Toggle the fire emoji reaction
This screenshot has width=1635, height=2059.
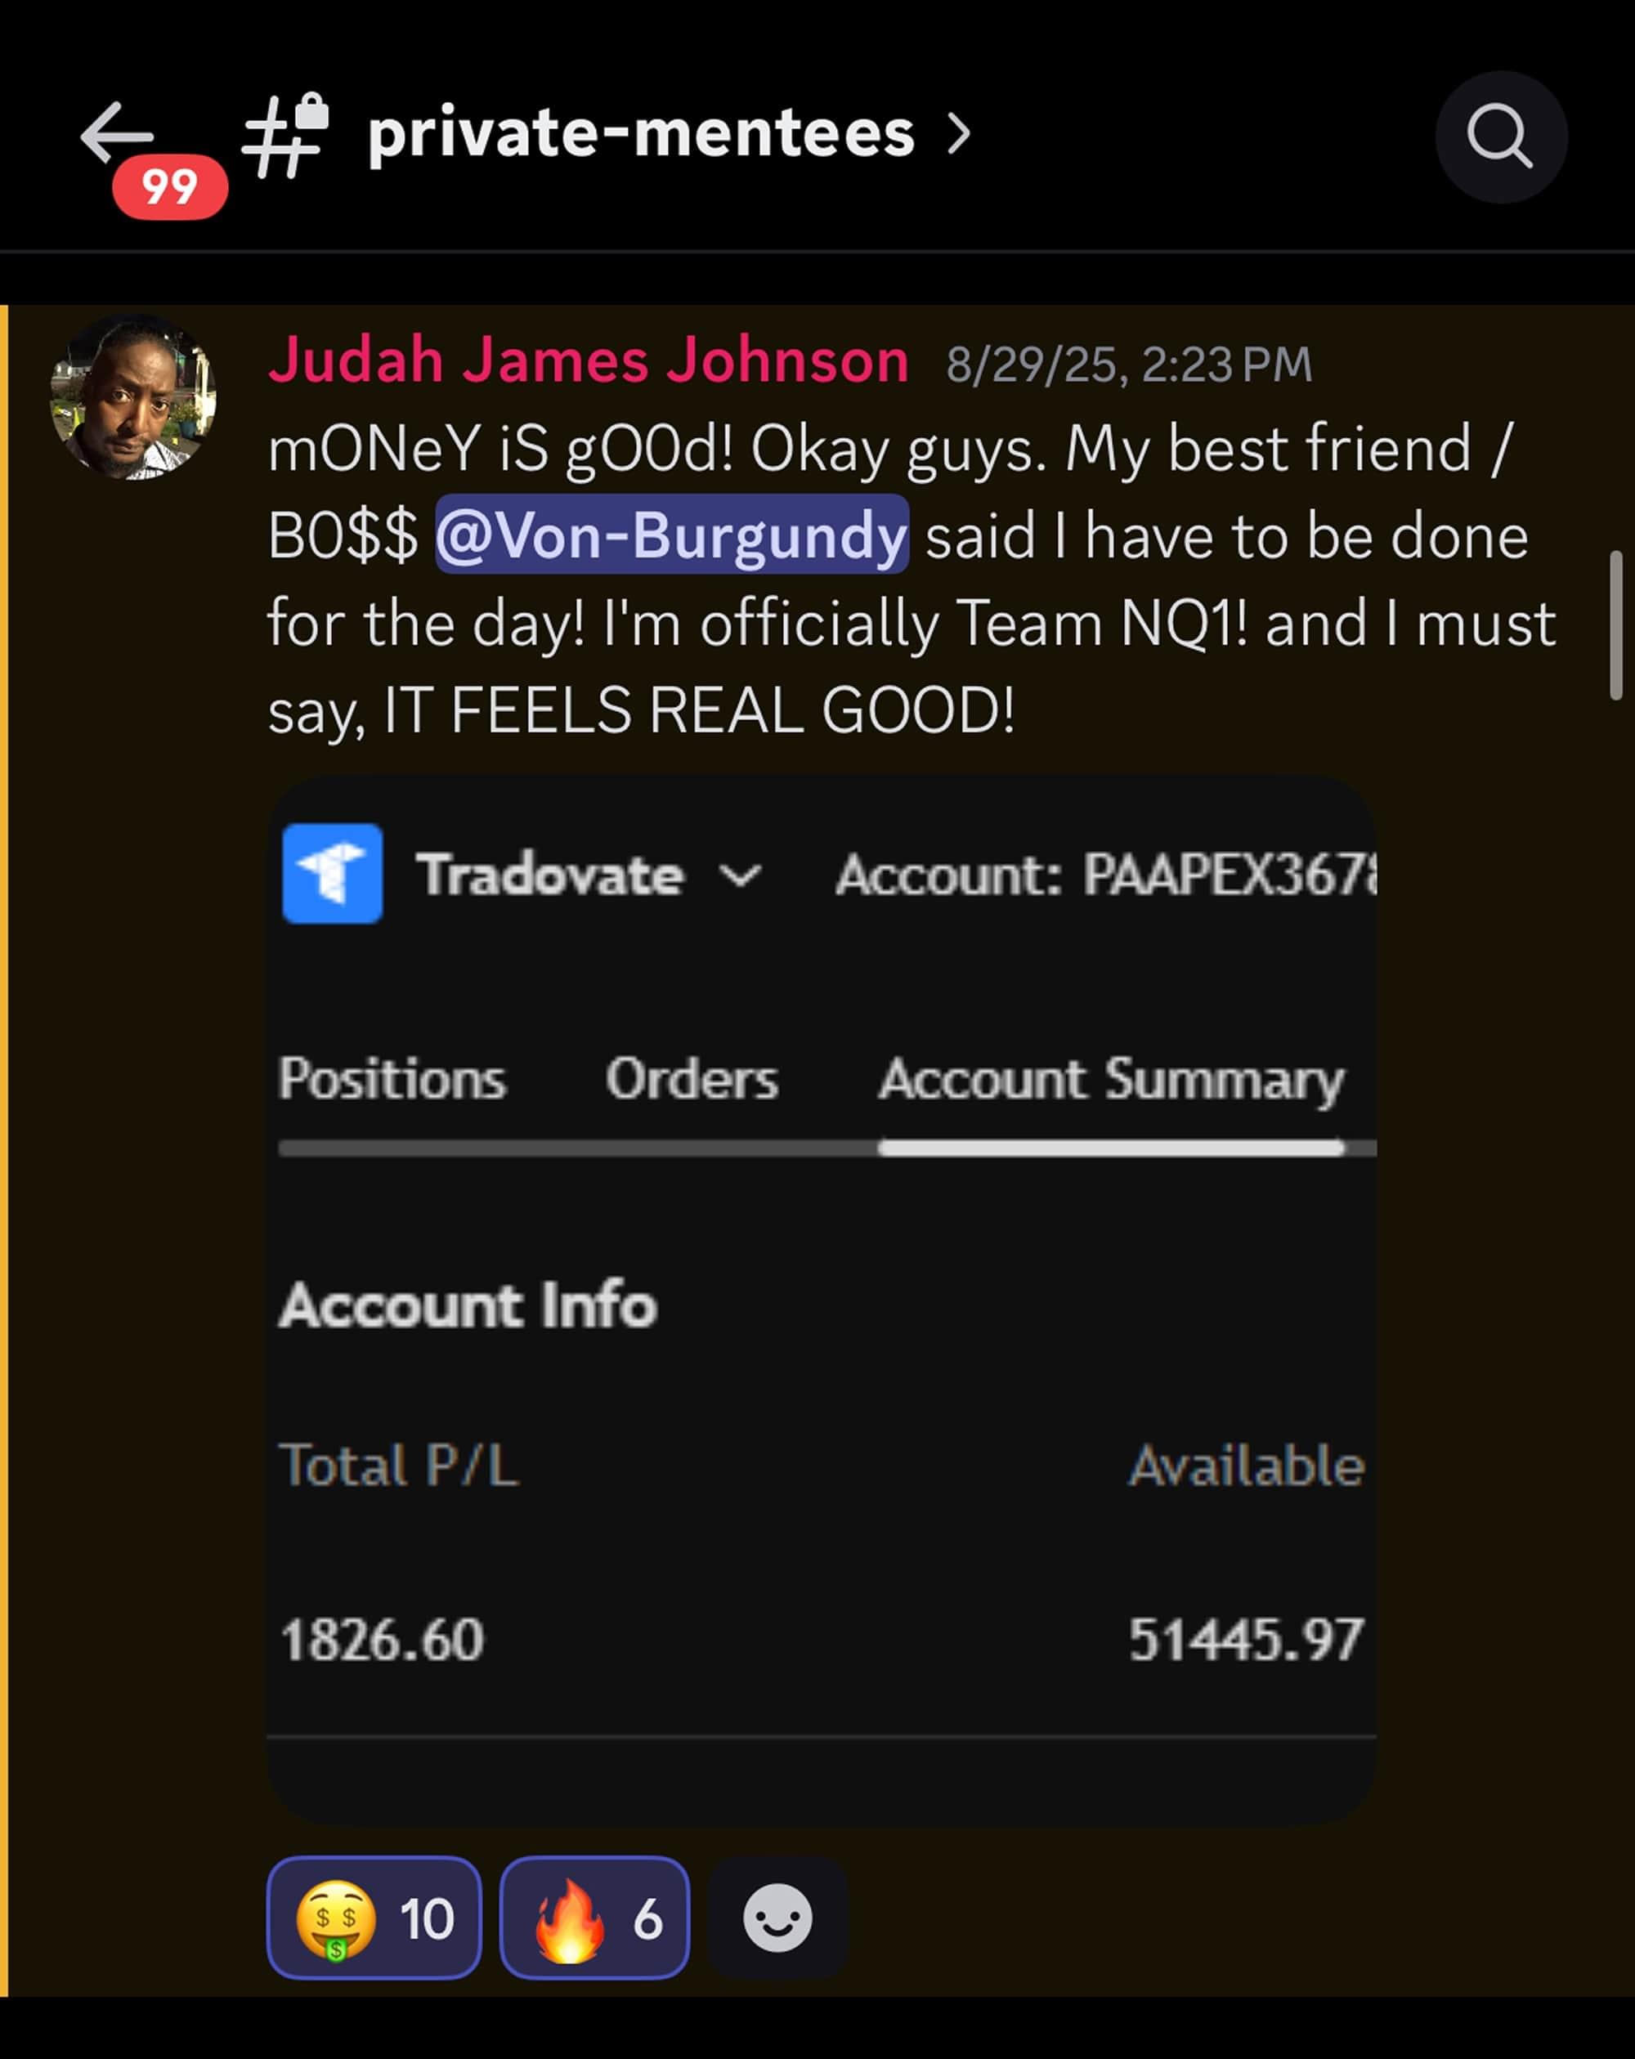click(594, 1918)
